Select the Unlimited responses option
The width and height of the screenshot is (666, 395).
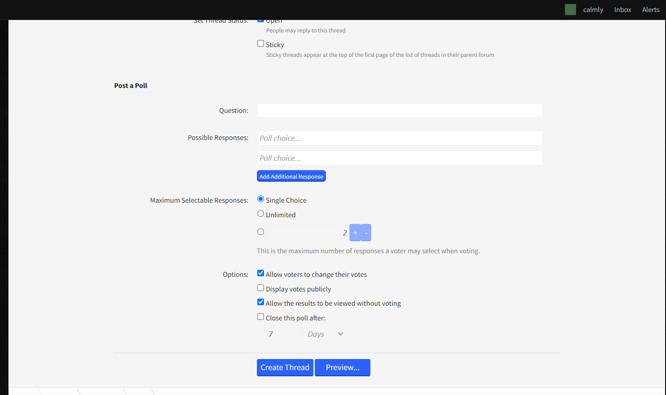pyautogui.click(x=260, y=214)
